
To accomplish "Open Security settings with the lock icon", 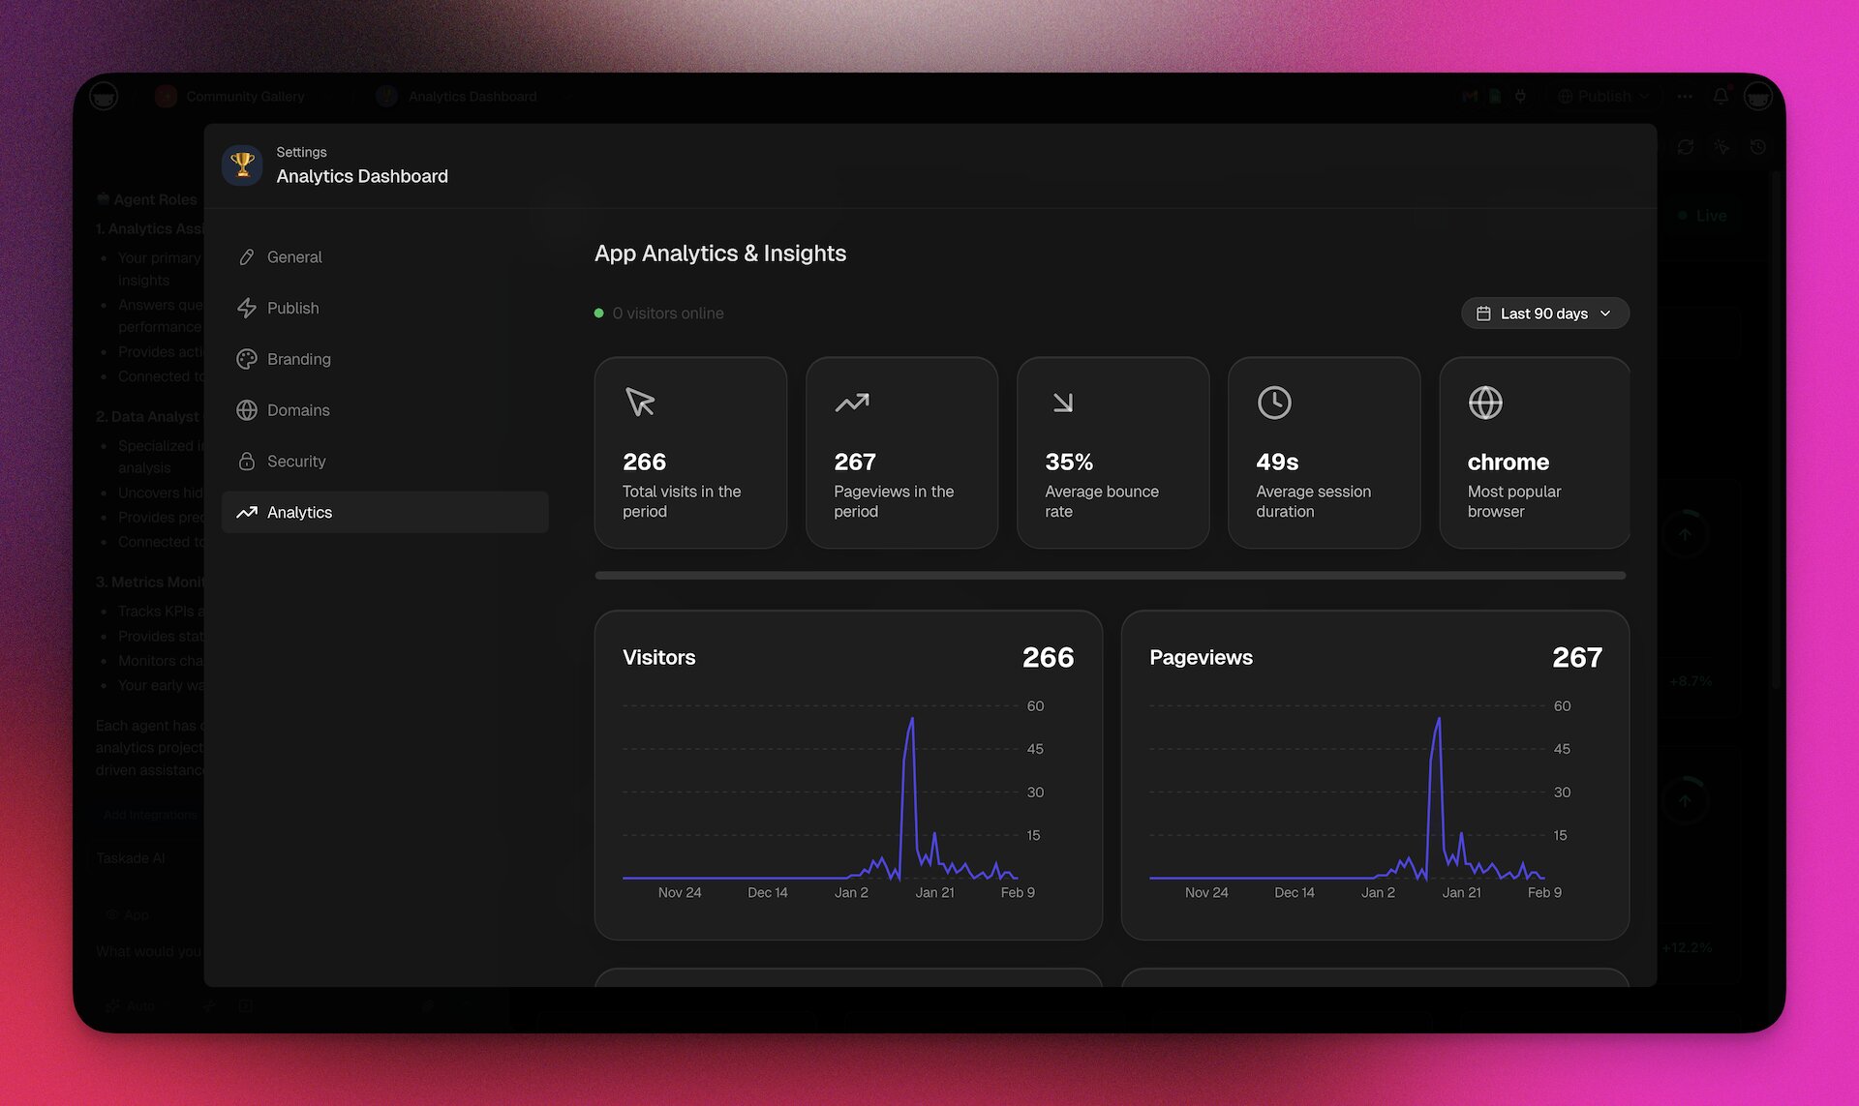I will 247,461.
